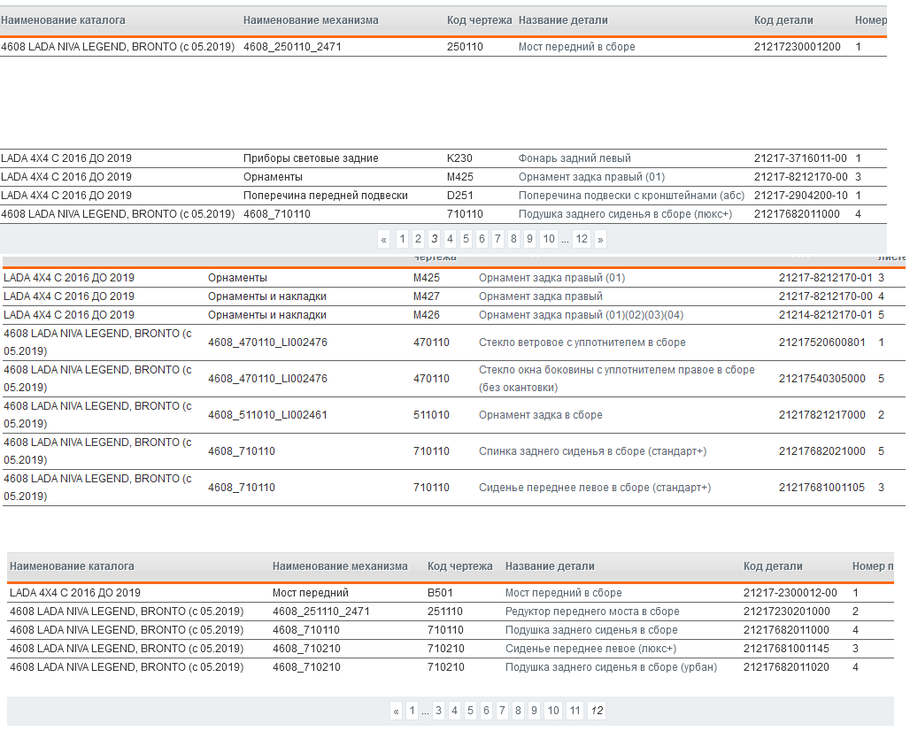Select 'Орнаменты и накладки' in the M427 row
This screenshot has width=910, height=731.
(x=267, y=296)
